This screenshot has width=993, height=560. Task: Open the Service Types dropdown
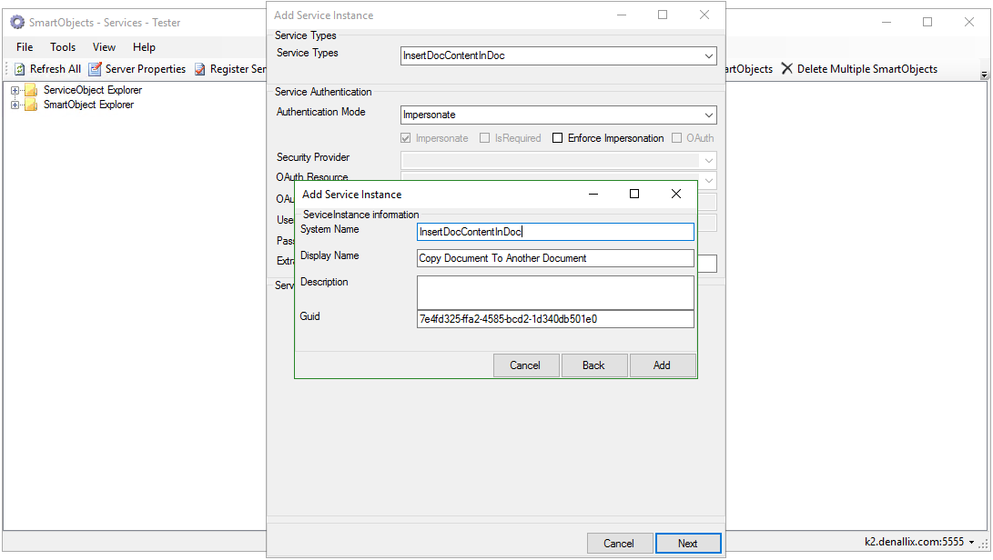click(x=709, y=56)
